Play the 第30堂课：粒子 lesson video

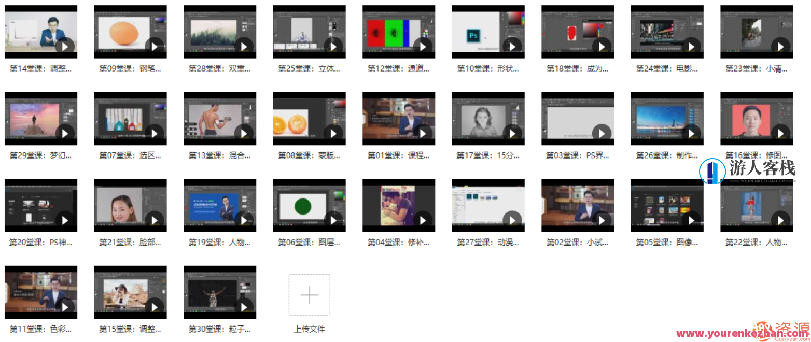(x=244, y=306)
